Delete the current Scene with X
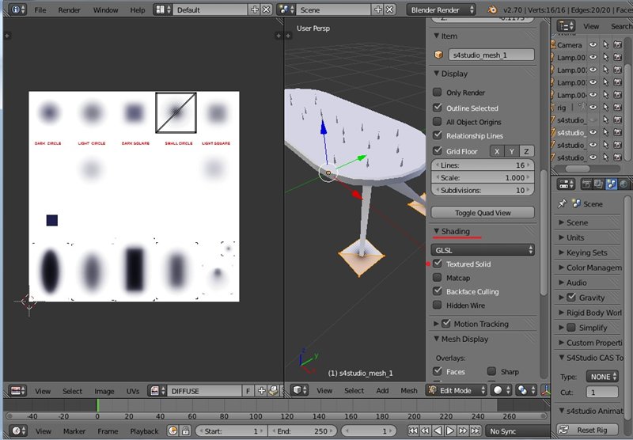 [x=389, y=9]
